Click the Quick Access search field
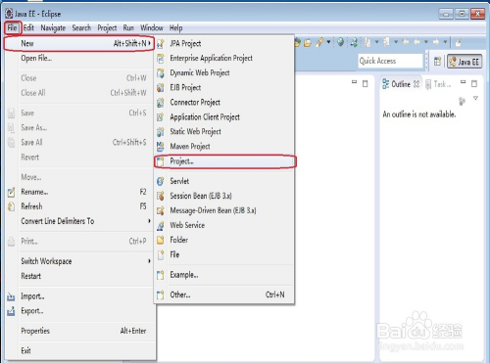The height and width of the screenshot is (363, 490). [390, 61]
